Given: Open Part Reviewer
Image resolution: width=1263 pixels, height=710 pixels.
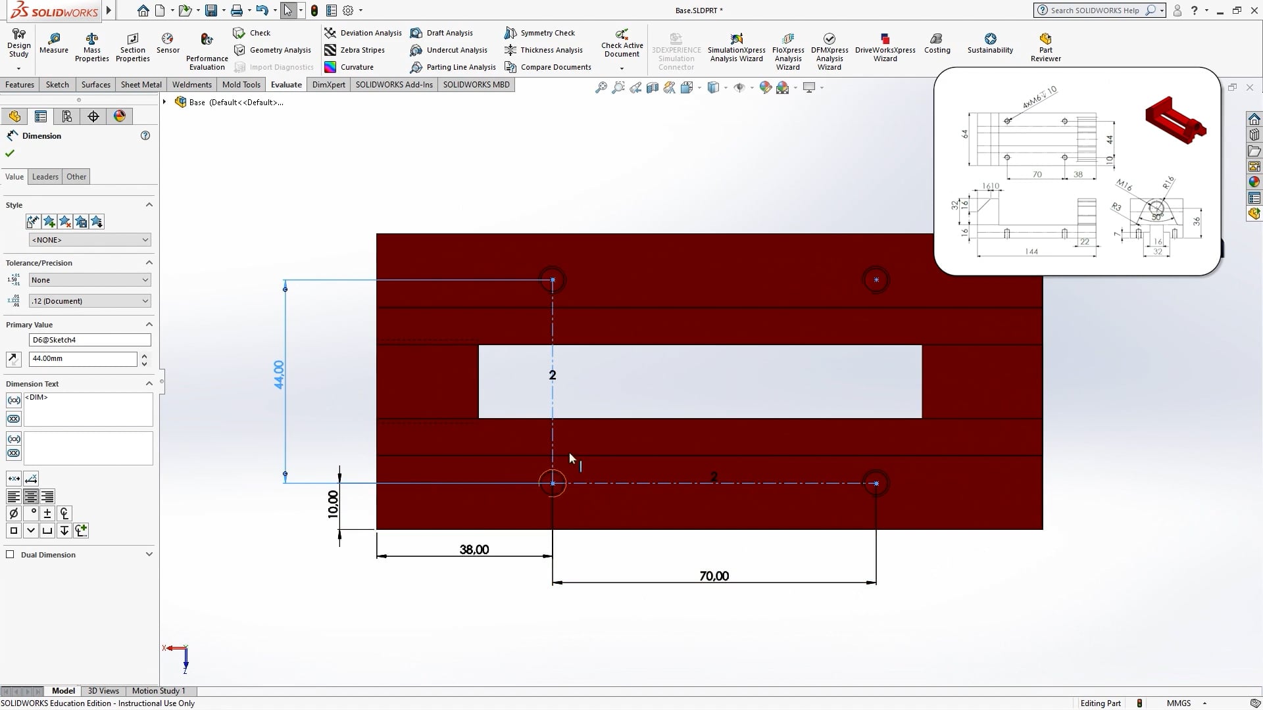Looking at the screenshot, I should pyautogui.click(x=1045, y=45).
